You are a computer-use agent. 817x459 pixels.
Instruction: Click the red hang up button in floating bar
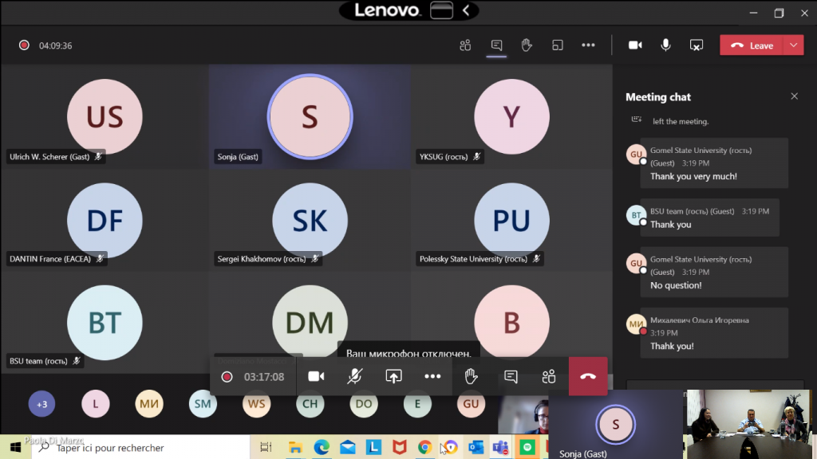(588, 377)
